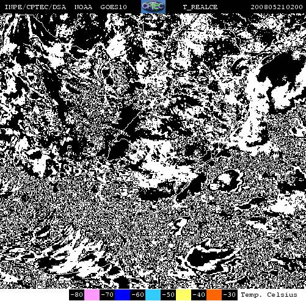Pick the orange legend color swatch
The width and height of the screenshot is (306, 301).
(x=214, y=295)
